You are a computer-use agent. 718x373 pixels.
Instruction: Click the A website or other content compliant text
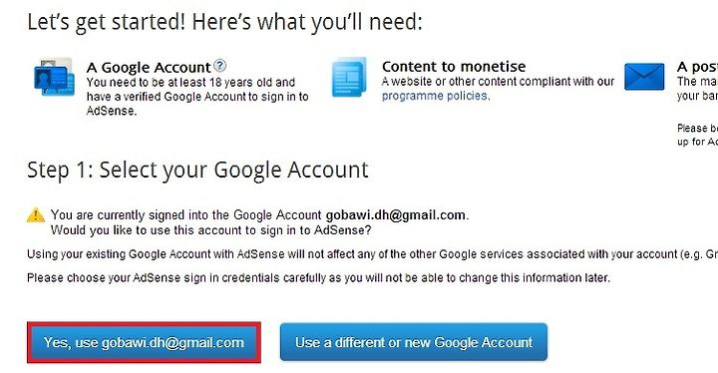[499, 82]
